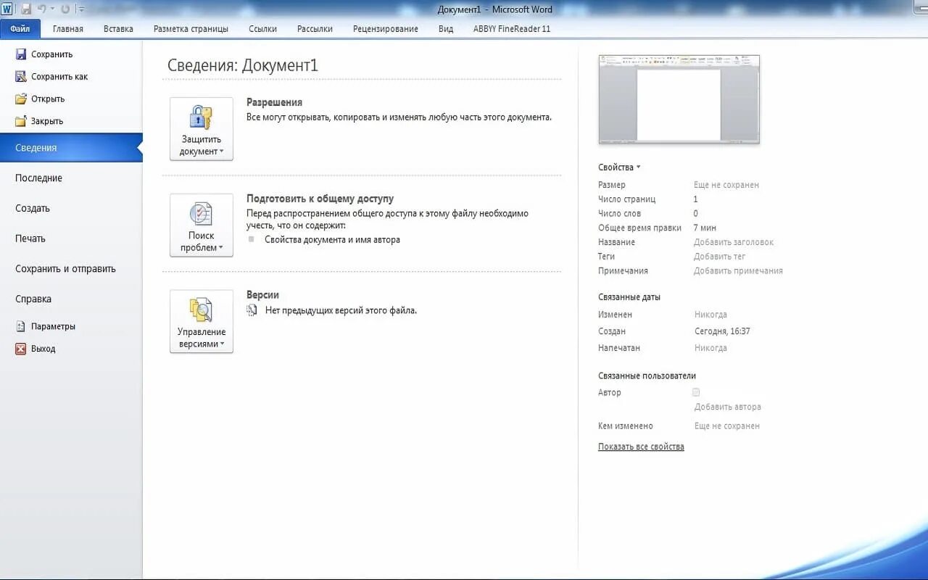Image resolution: width=928 pixels, height=580 pixels.
Task: Click the small version file icon beside Нет предыдущих версий
Action: click(252, 310)
